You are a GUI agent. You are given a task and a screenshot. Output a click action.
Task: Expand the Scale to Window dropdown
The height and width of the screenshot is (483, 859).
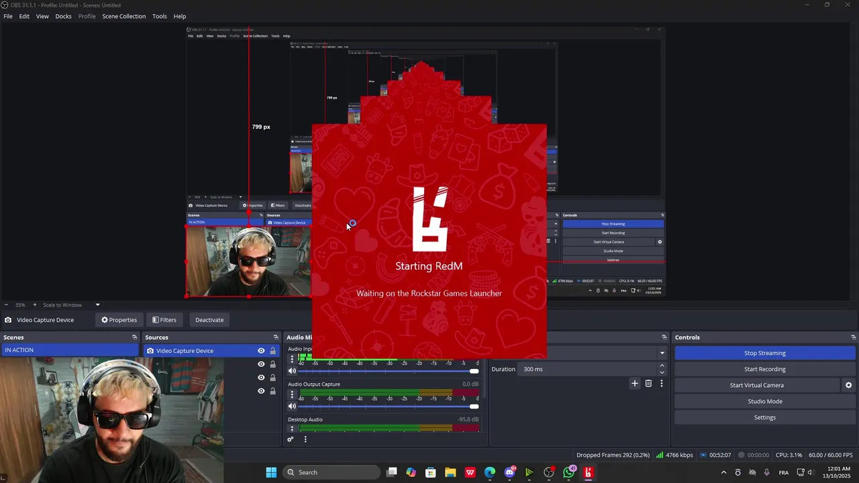[97, 305]
